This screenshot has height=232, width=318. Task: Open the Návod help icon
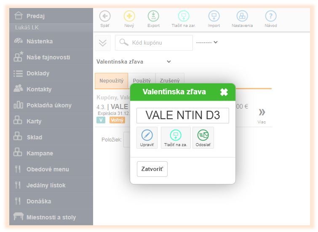coord(271,16)
